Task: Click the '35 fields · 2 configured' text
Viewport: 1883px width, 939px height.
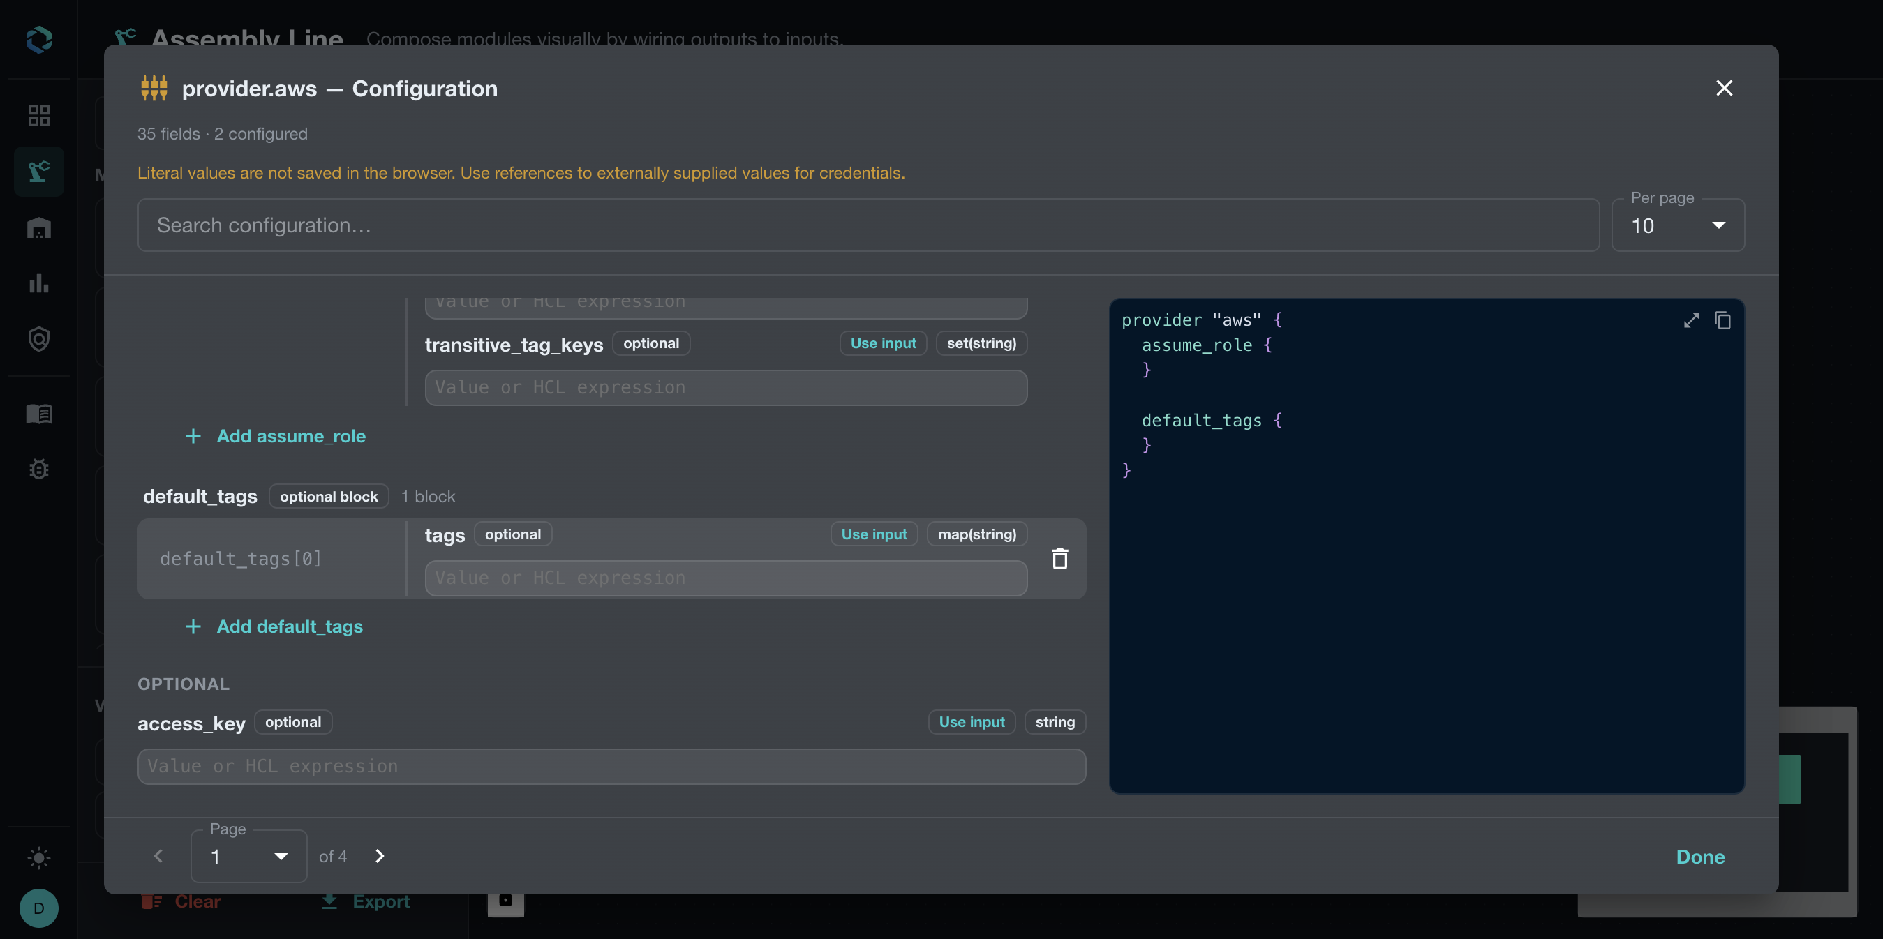Action: click(222, 134)
